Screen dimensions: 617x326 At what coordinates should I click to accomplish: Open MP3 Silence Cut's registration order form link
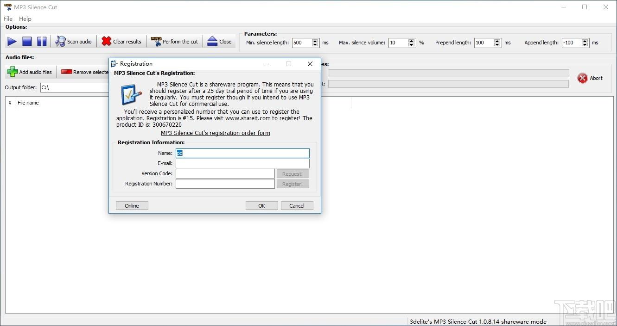(x=216, y=133)
